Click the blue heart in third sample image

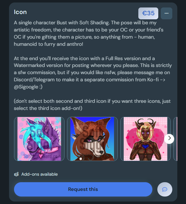tap(145, 146)
